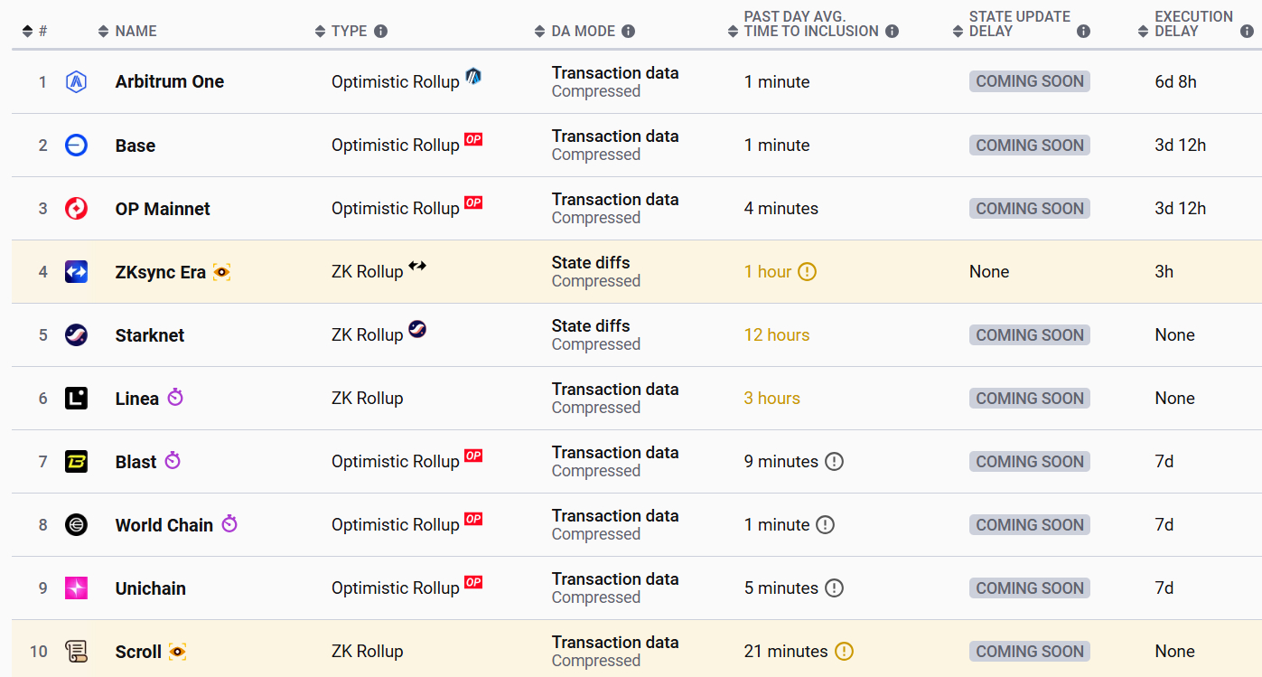
Task: Click the World Chain row logo
Action: coord(76,525)
